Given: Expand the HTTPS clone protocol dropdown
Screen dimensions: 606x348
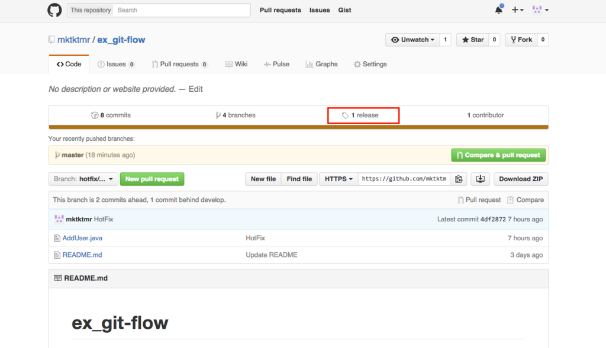Looking at the screenshot, I should [339, 179].
